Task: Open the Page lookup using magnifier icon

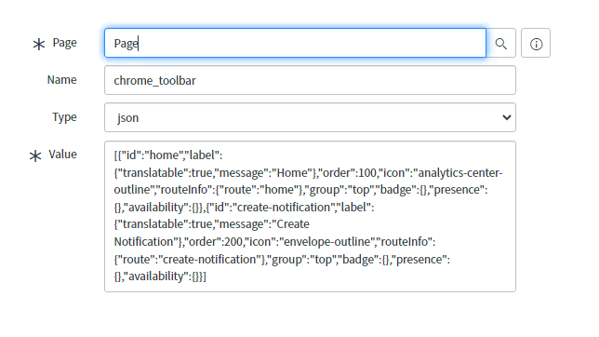Action: click(500, 43)
